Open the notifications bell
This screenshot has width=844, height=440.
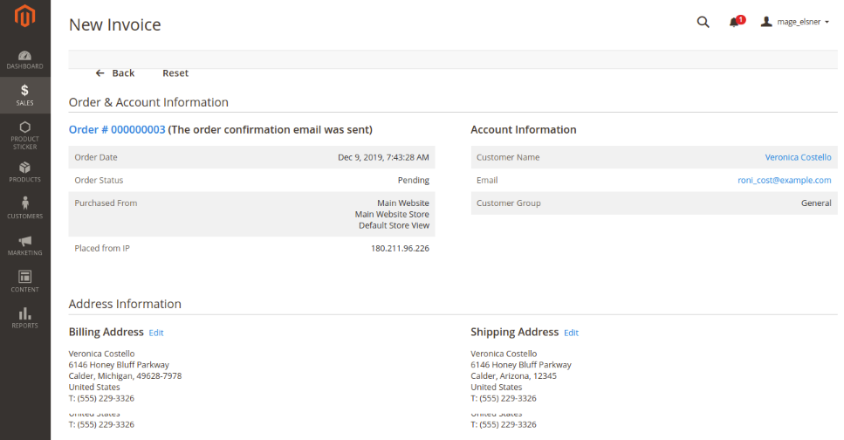click(x=734, y=23)
